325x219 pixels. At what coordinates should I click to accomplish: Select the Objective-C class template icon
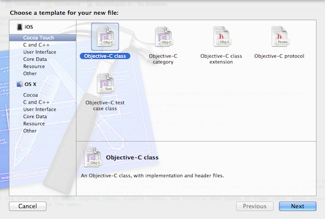tap(105, 38)
